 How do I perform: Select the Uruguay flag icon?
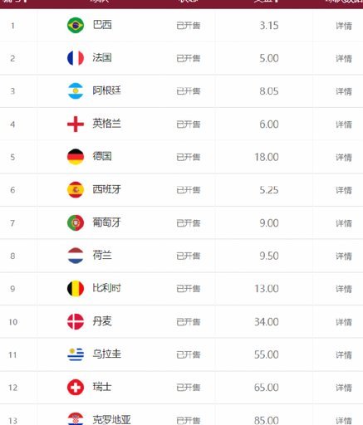pos(76,354)
